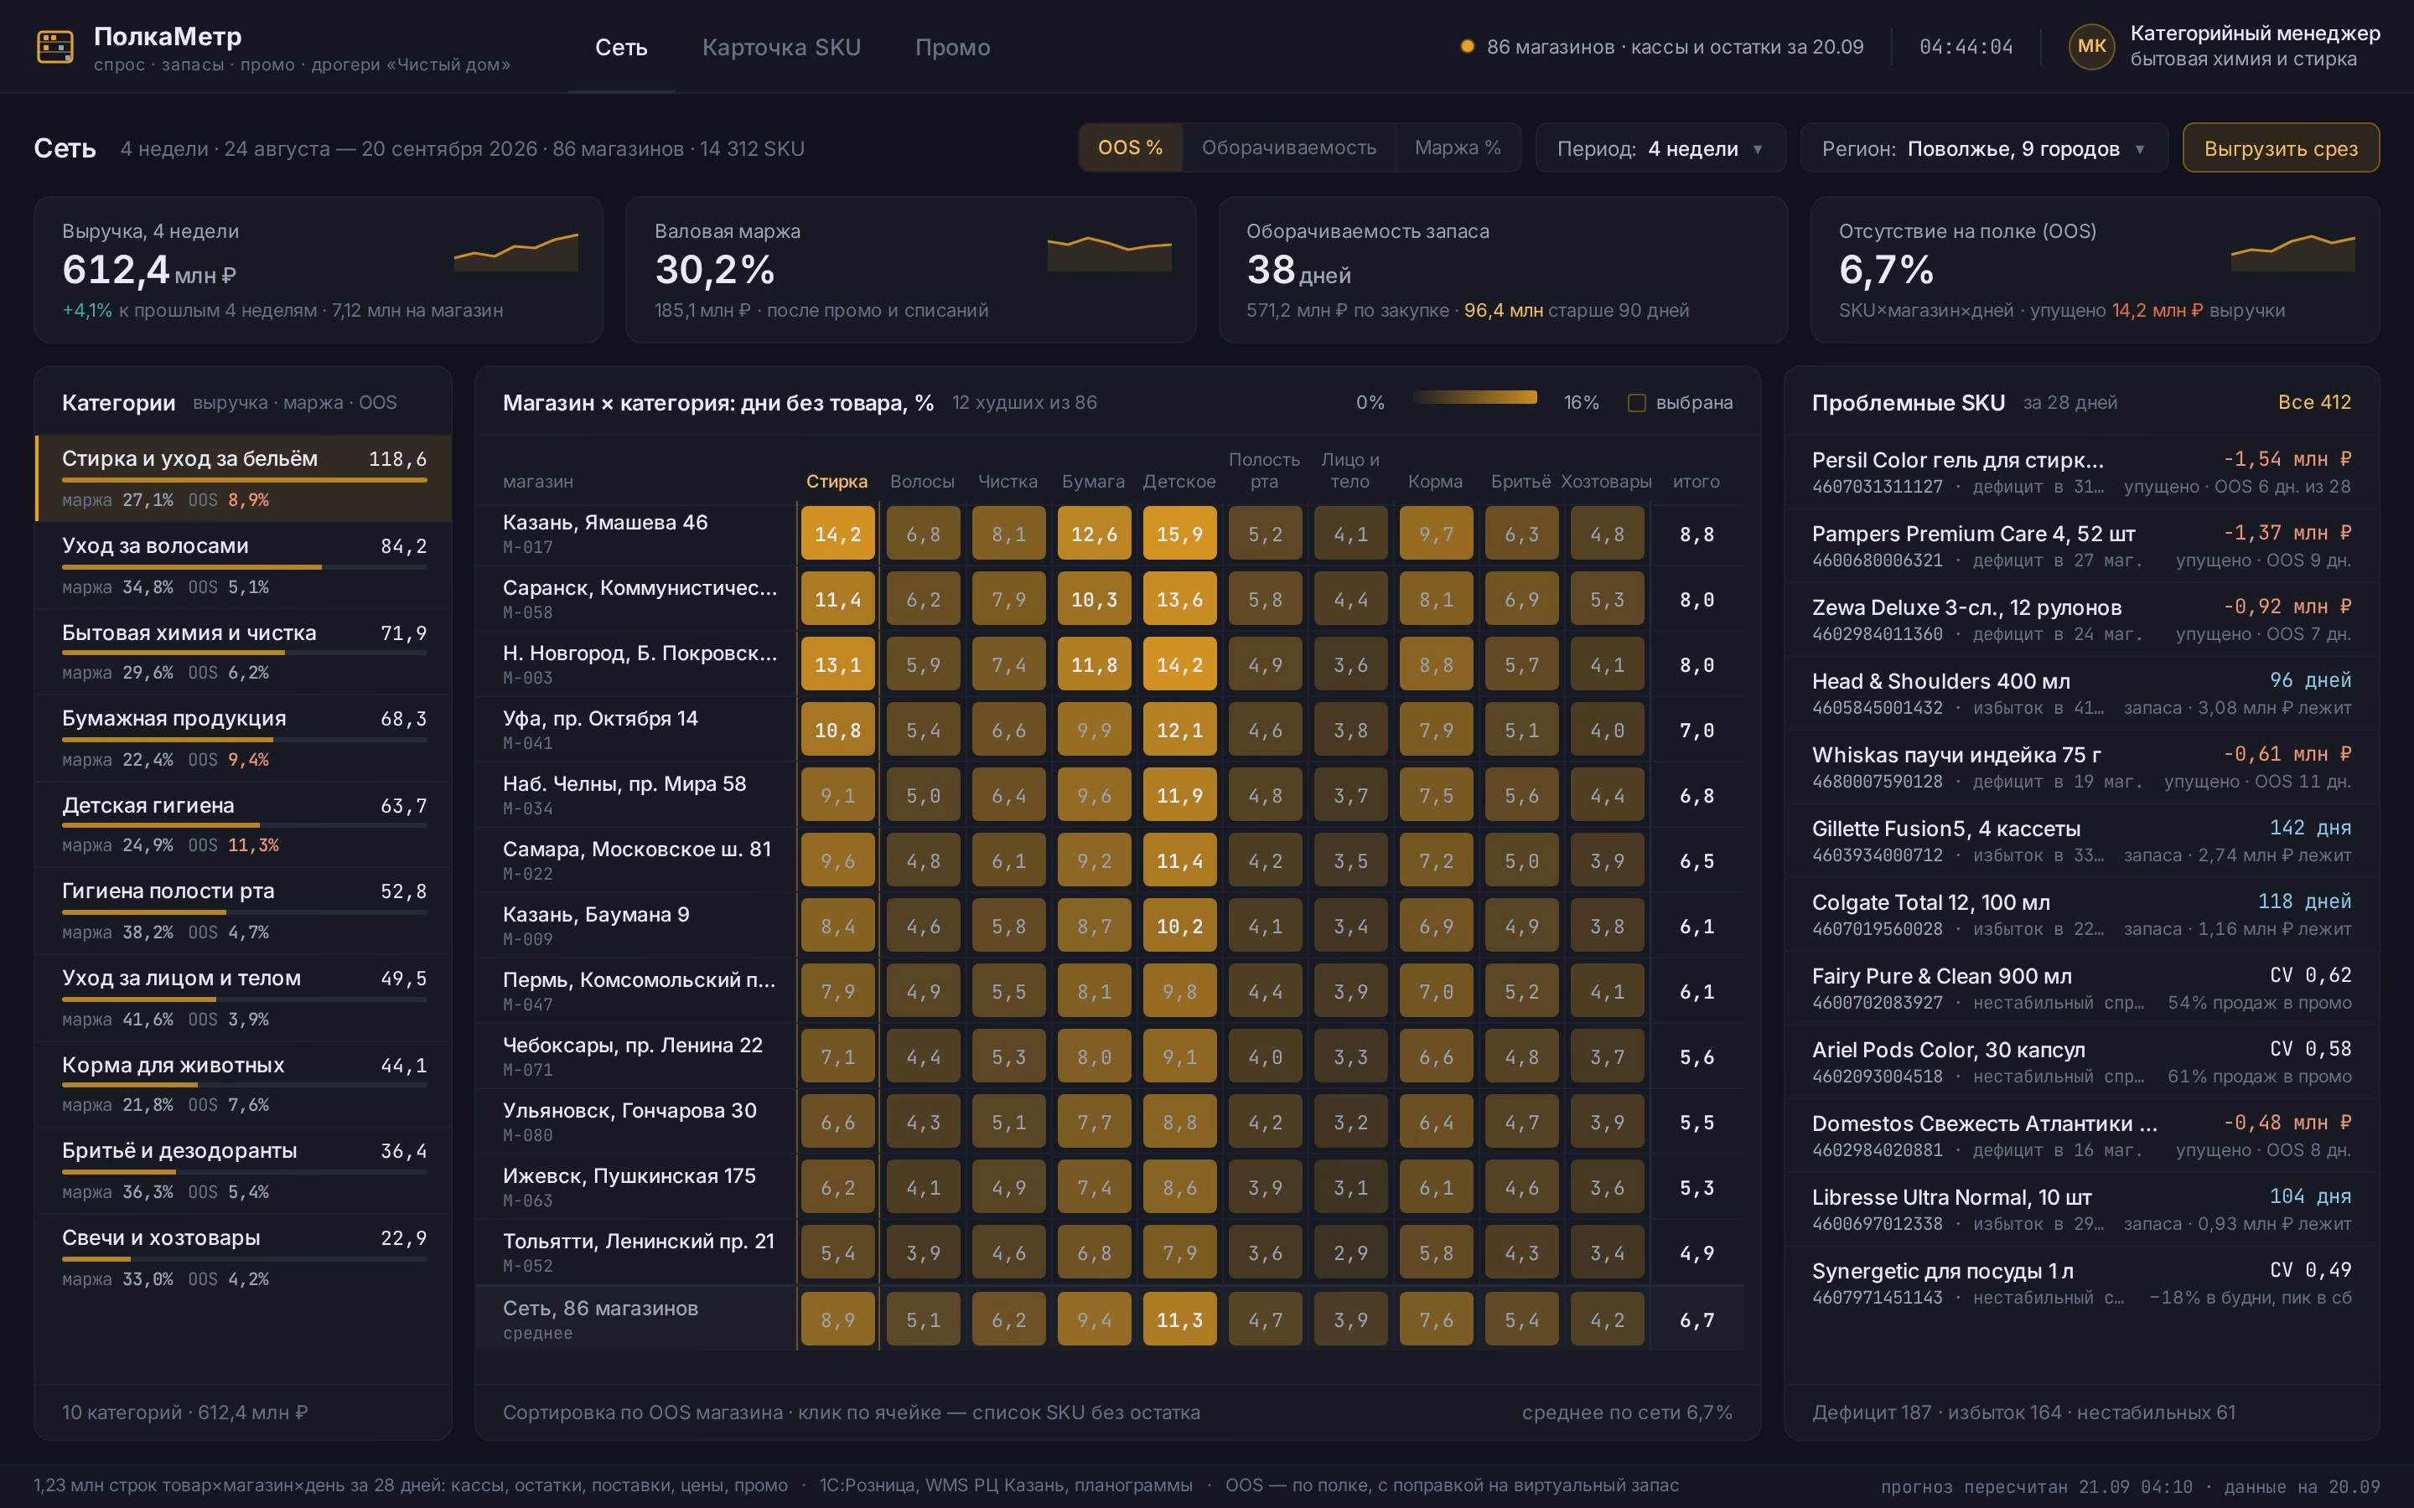Select category Уход за лицом и телом
The width and height of the screenshot is (2414, 1508).
click(243, 999)
